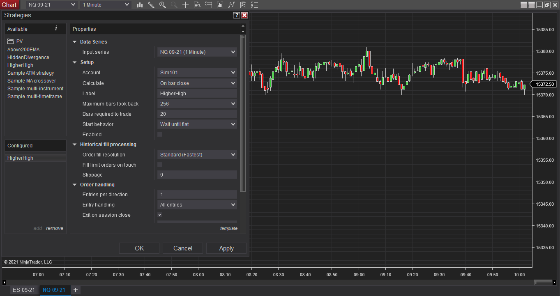Toggle Fill limit orders on touch
Image resolution: width=560 pixels, height=296 pixels.
click(160, 165)
